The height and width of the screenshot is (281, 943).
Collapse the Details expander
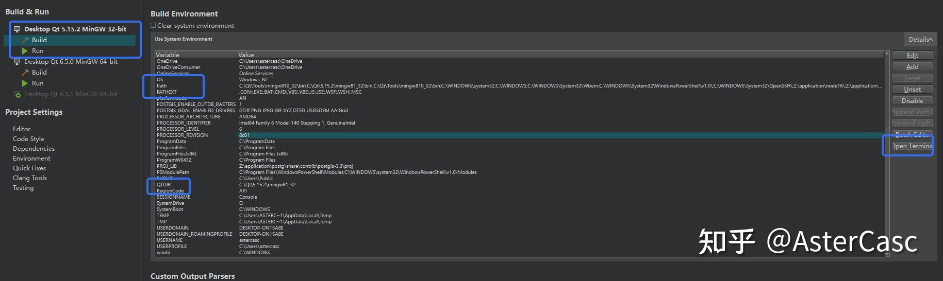point(920,40)
